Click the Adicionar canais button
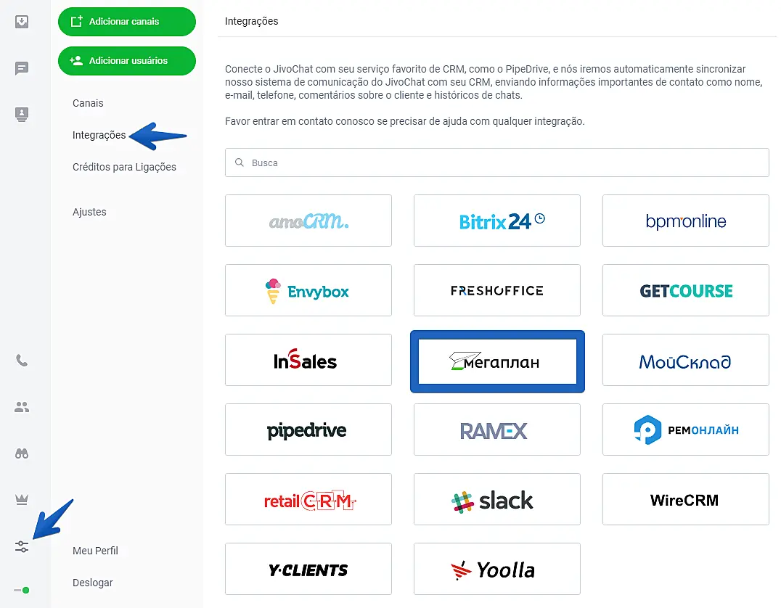781x608 pixels. (x=127, y=22)
